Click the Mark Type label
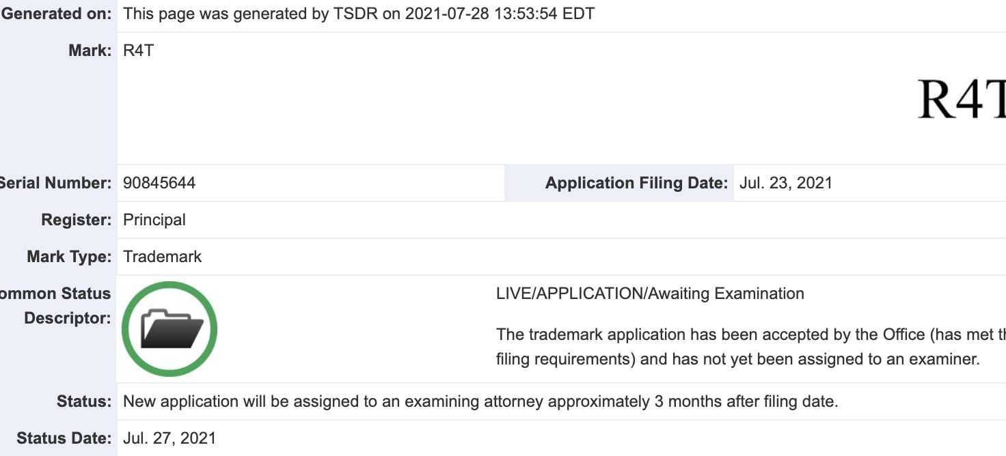This screenshot has width=1006, height=456. 69,257
